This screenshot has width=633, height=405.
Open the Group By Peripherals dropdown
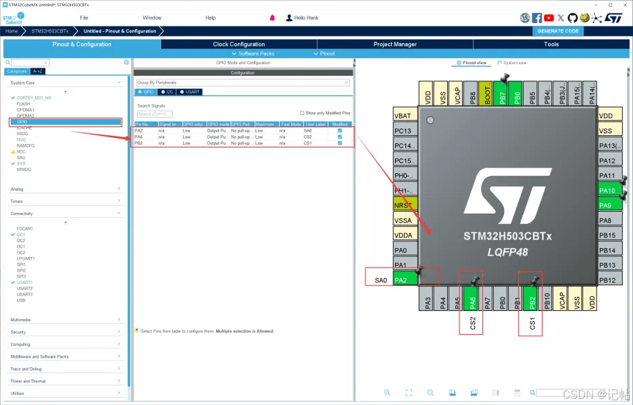[x=243, y=82]
